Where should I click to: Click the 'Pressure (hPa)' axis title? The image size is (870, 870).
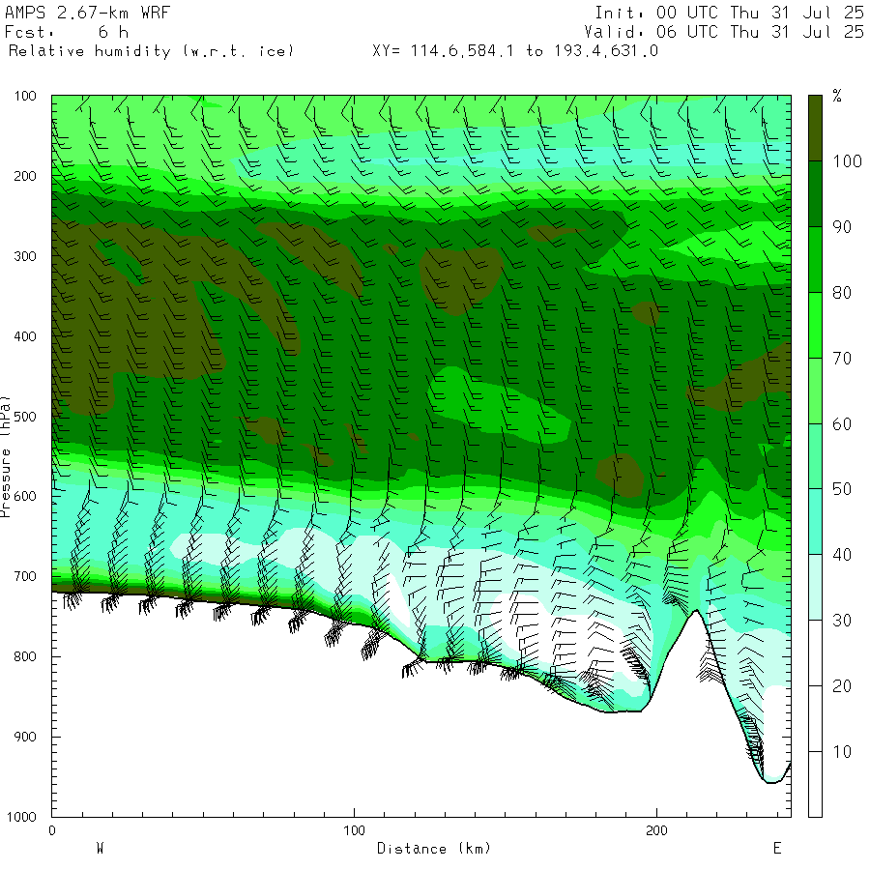point(5,456)
